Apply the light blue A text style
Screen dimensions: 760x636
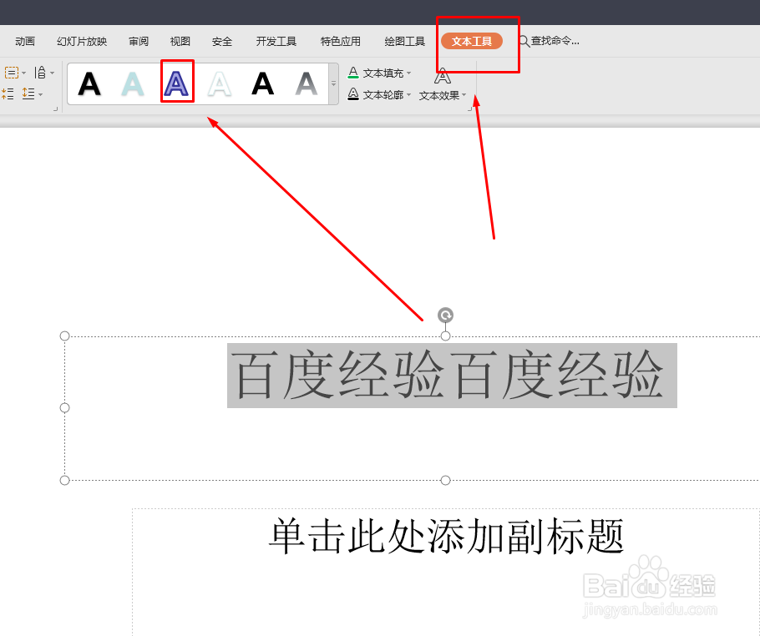tap(132, 83)
